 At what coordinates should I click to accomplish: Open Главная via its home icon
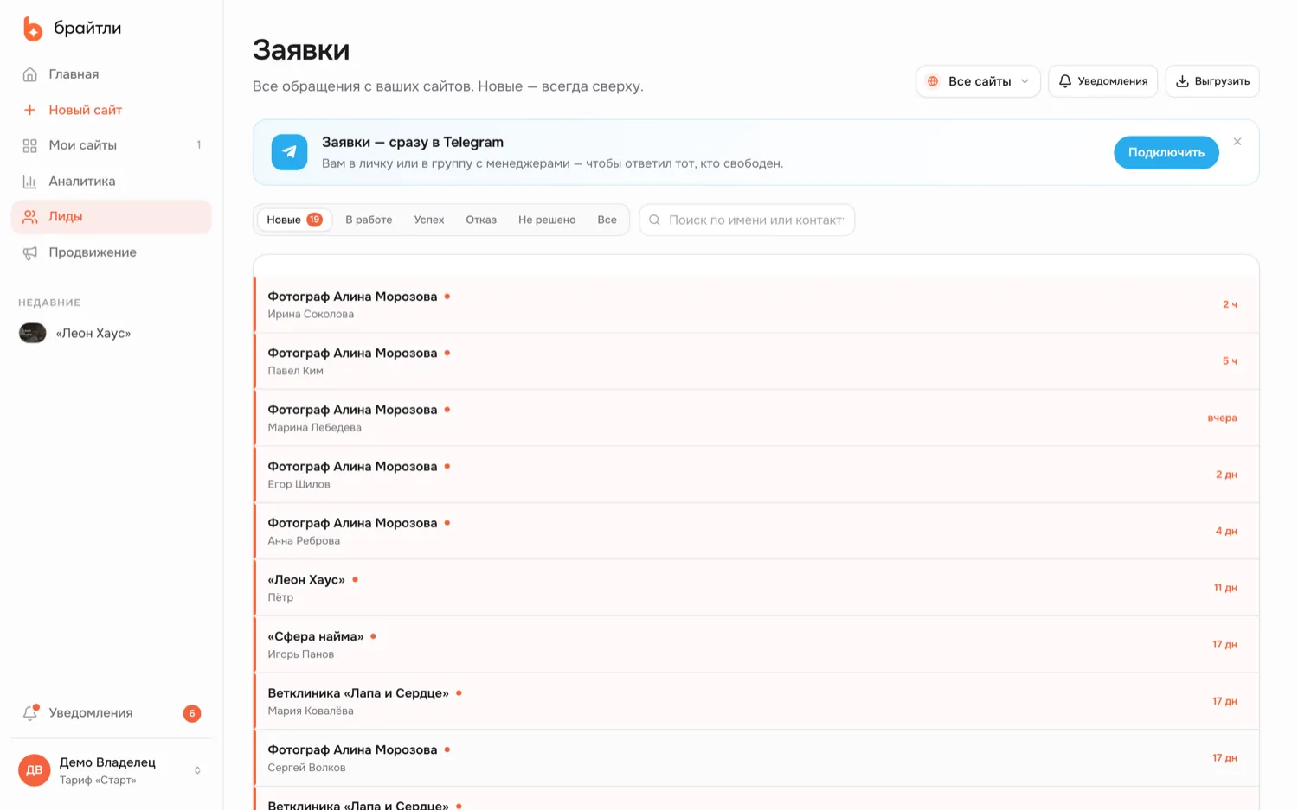click(x=30, y=74)
